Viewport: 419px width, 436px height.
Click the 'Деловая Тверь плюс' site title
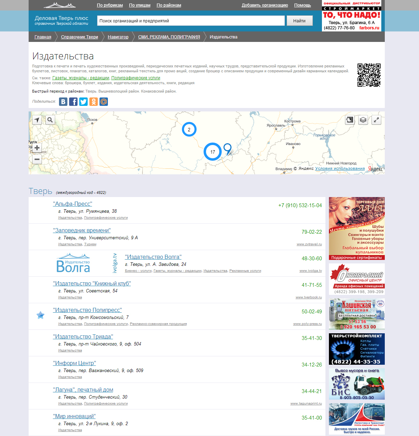click(61, 18)
